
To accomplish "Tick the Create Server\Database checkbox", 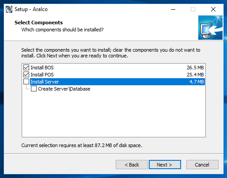I will [x=34, y=89].
